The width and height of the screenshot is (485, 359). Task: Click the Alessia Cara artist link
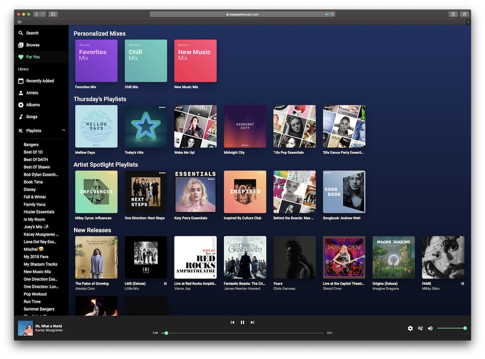click(x=84, y=289)
